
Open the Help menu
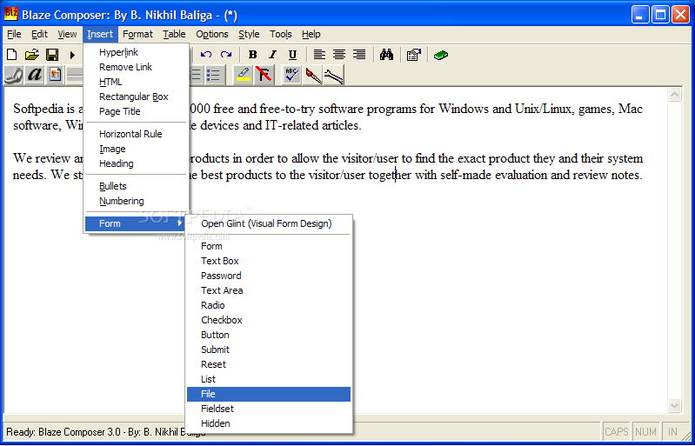[311, 34]
